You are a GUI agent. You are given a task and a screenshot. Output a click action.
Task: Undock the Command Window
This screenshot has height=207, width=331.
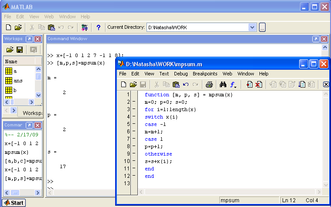316,39
